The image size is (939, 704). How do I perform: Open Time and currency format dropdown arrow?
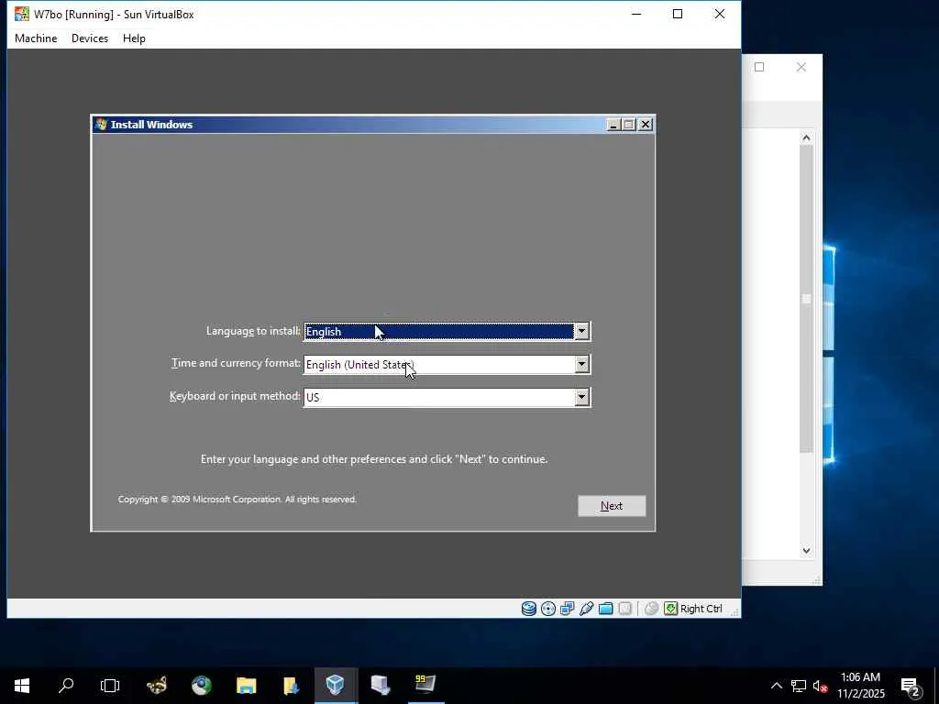click(581, 365)
